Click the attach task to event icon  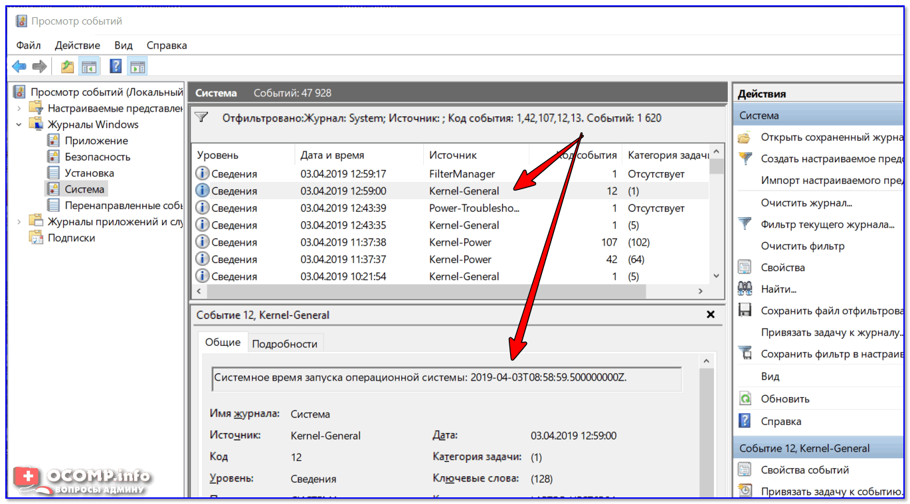(x=745, y=491)
